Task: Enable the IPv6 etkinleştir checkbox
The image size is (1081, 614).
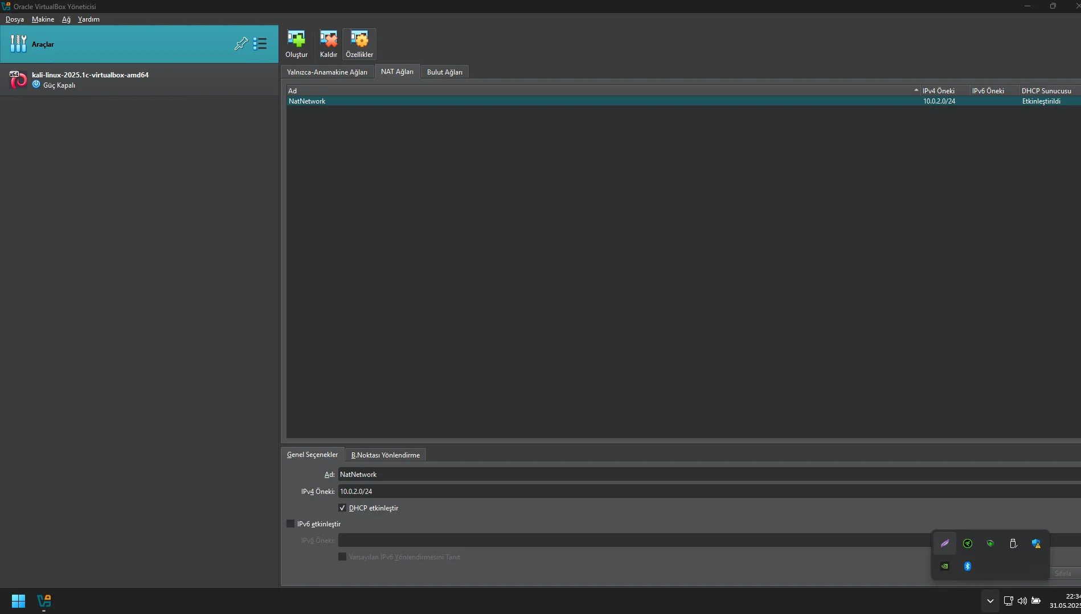Action: click(290, 524)
